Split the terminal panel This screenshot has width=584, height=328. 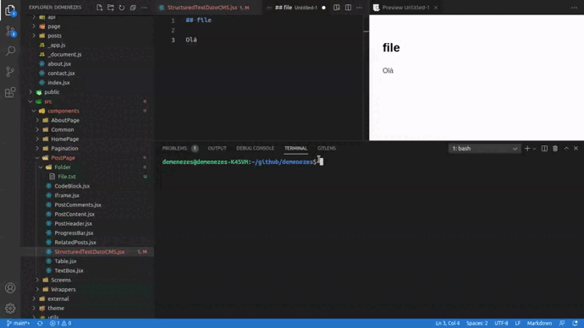click(544, 149)
